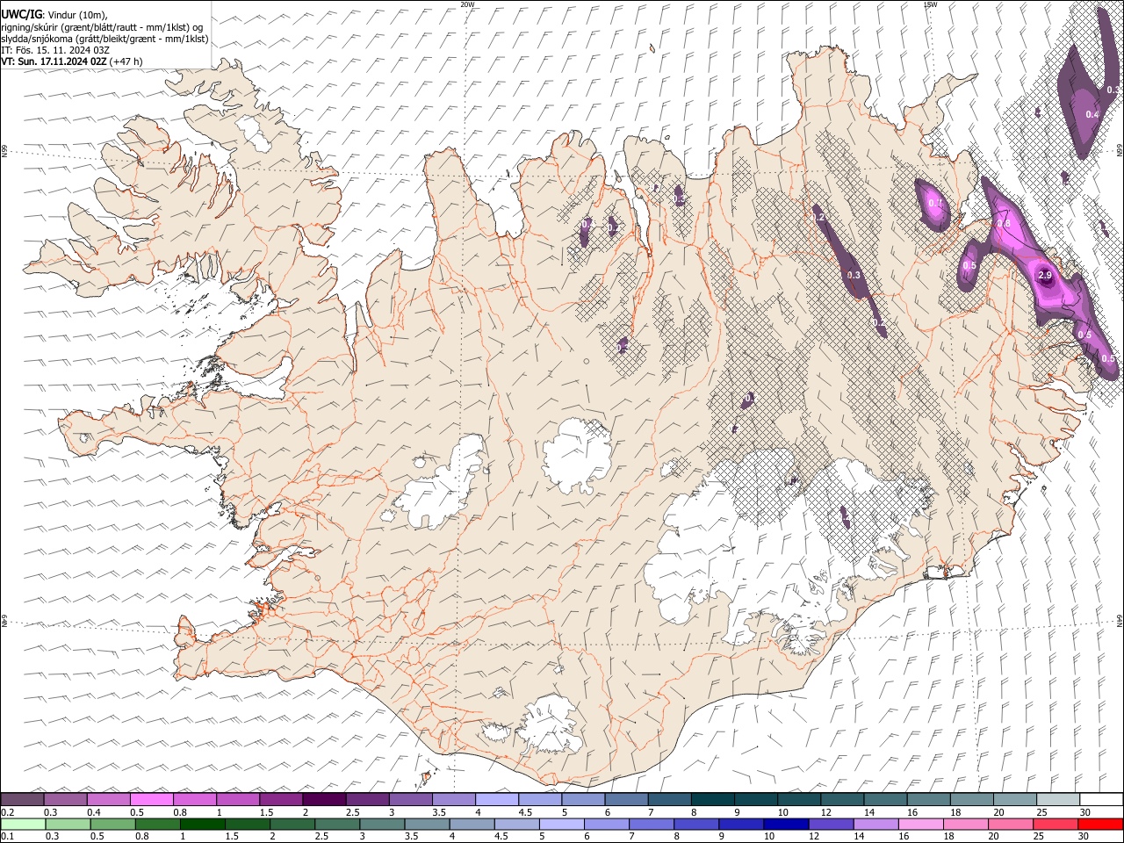Viewport: 1124px width, 843px height.
Task: Click the '0.7' precipitation value on the map
Action: pos(936,204)
